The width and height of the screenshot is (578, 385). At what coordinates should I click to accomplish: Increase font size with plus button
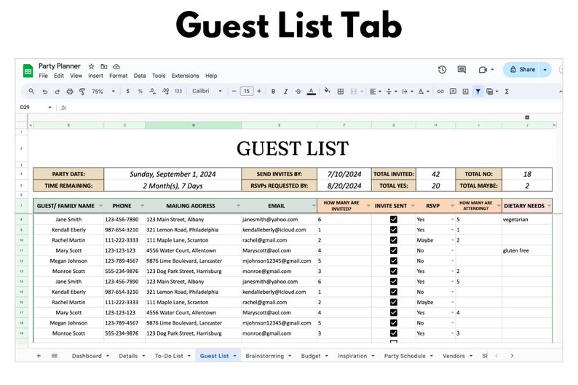point(259,91)
